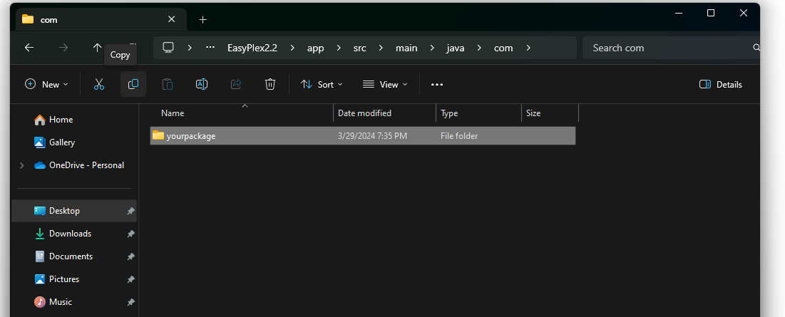Sort by Type column header
The image size is (785, 317).
478,113
